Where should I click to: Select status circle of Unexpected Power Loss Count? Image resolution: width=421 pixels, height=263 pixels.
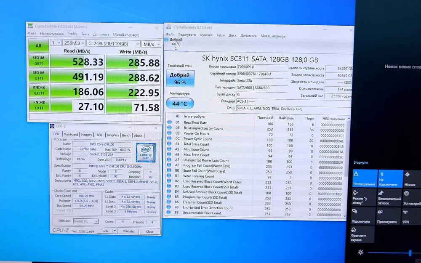169,159
